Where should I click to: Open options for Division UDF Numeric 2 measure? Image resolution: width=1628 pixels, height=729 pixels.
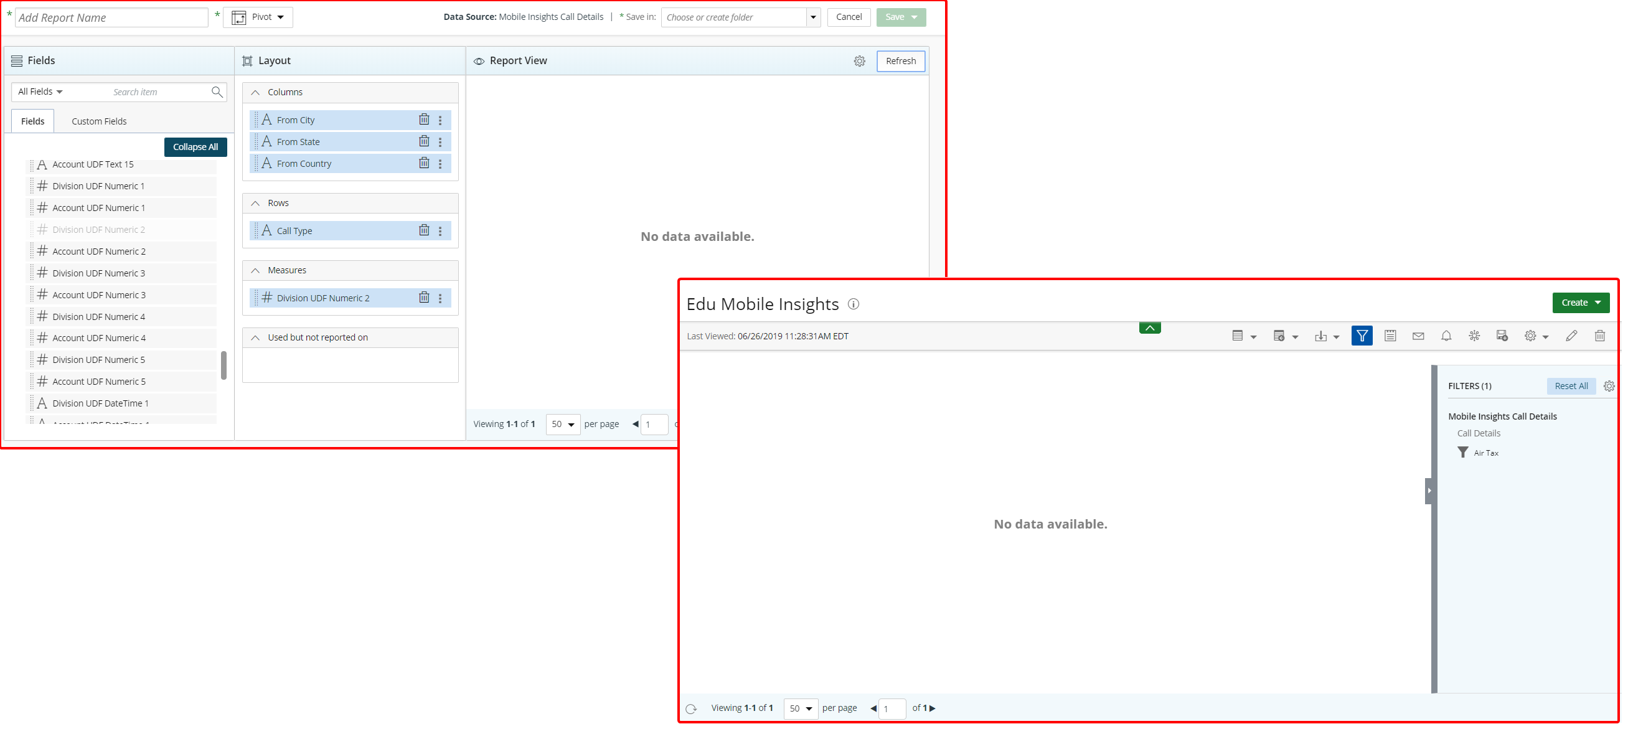point(441,298)
